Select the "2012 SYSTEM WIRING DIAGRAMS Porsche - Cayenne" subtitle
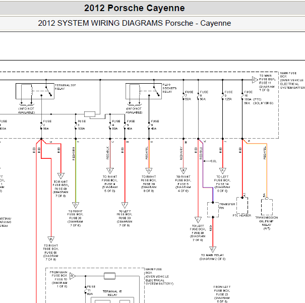 (x=135, y=23)
